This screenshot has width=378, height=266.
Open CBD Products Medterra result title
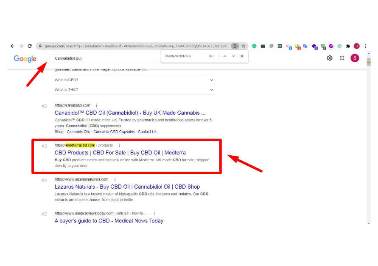pyautogui.click(x=120, y=153)
